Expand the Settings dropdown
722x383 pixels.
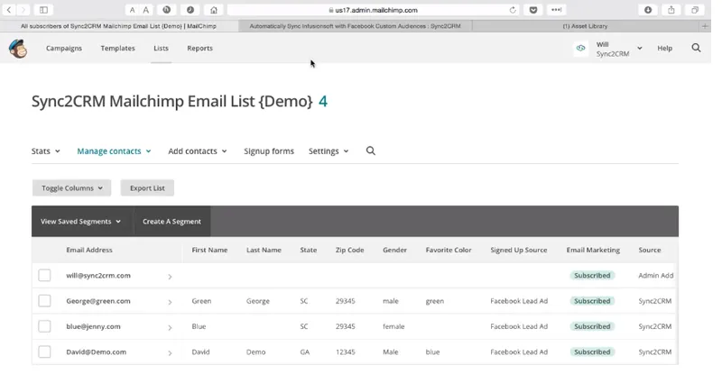pos(329,150)
